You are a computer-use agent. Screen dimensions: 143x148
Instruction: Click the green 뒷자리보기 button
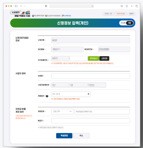coord(94,59)
